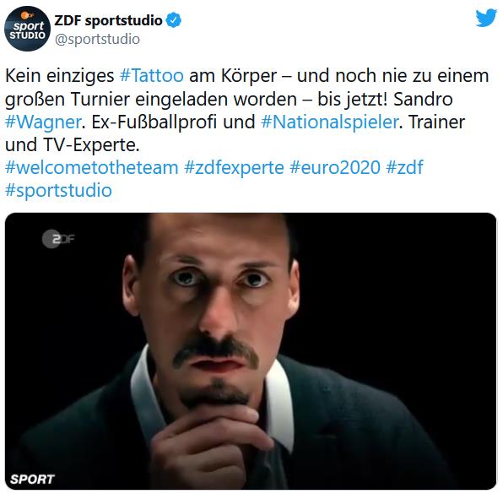Open the #Wagner hashtag
This screenshot has height=494, width=503.
(43, 122)
